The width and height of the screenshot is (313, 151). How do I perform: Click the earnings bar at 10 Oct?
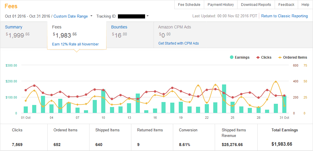(x=103, y=101)
